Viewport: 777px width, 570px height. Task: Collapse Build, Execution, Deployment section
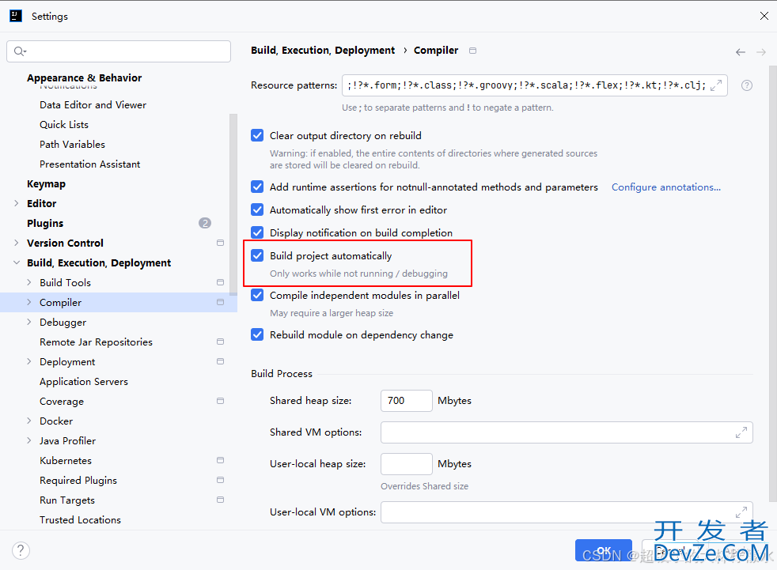pos(17,263)
